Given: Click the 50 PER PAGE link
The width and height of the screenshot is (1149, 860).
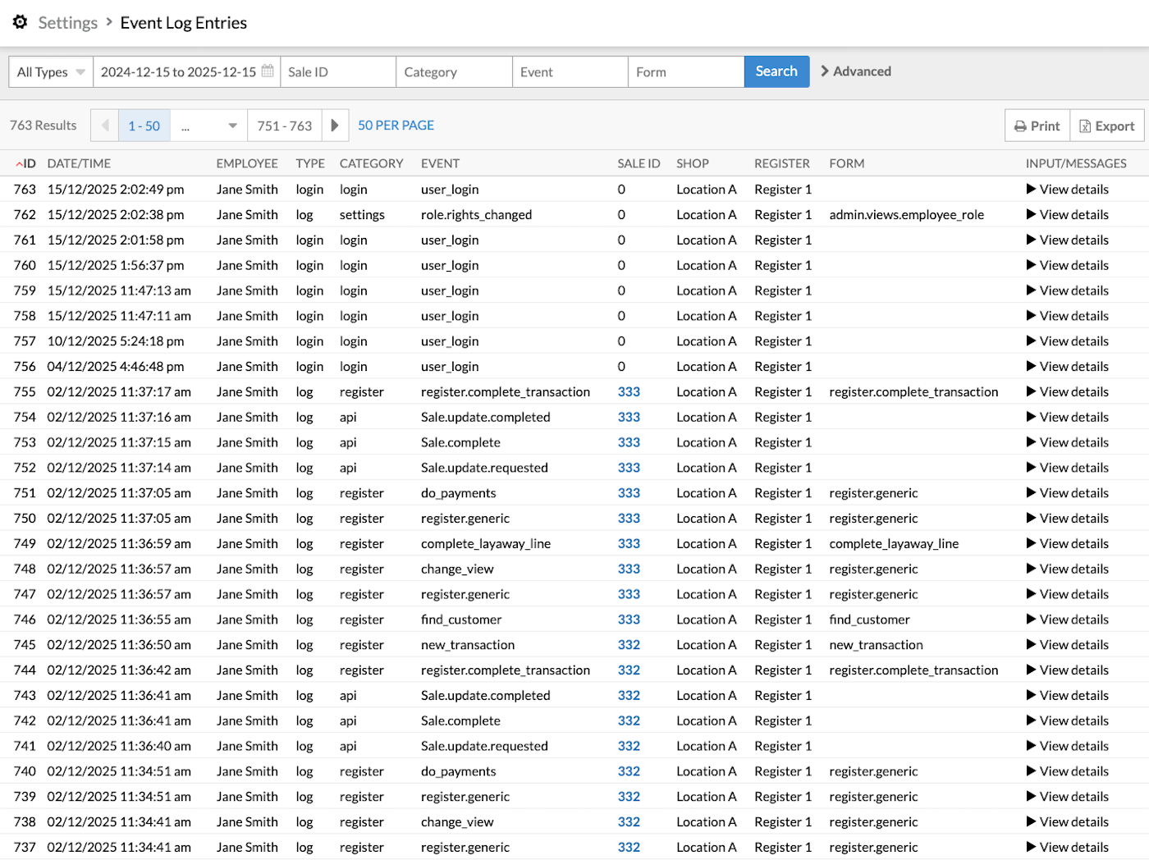Looking at the screenshot, I should pos(396,125).
